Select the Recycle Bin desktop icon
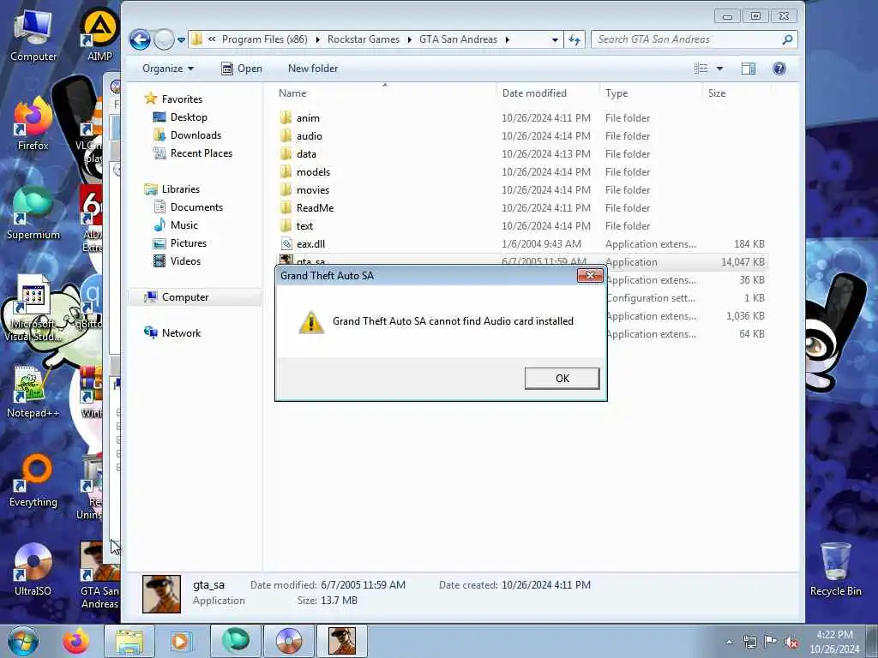Image resolution: width=878 pixels, height=658 pixels. [x=835, y=569]
